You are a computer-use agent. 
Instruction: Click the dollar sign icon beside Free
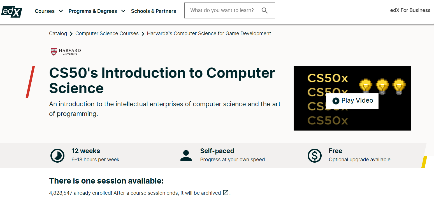point(315,156)
